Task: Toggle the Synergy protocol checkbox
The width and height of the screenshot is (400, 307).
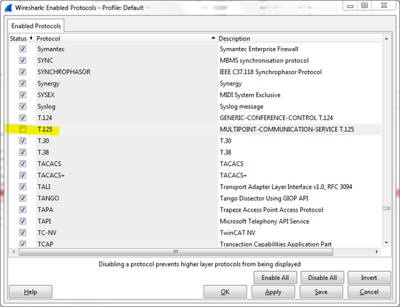Action: tap(22, 83)
